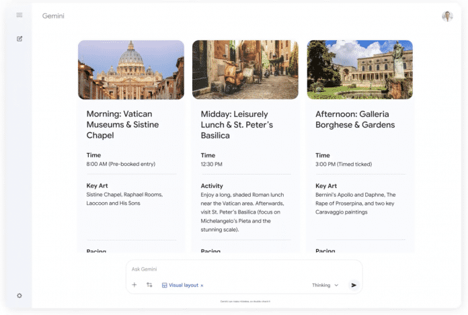The image size is (468, 315).
Task: Click the Enjoy a long, shaded Roman lunch text
Action: pos(242,212)
